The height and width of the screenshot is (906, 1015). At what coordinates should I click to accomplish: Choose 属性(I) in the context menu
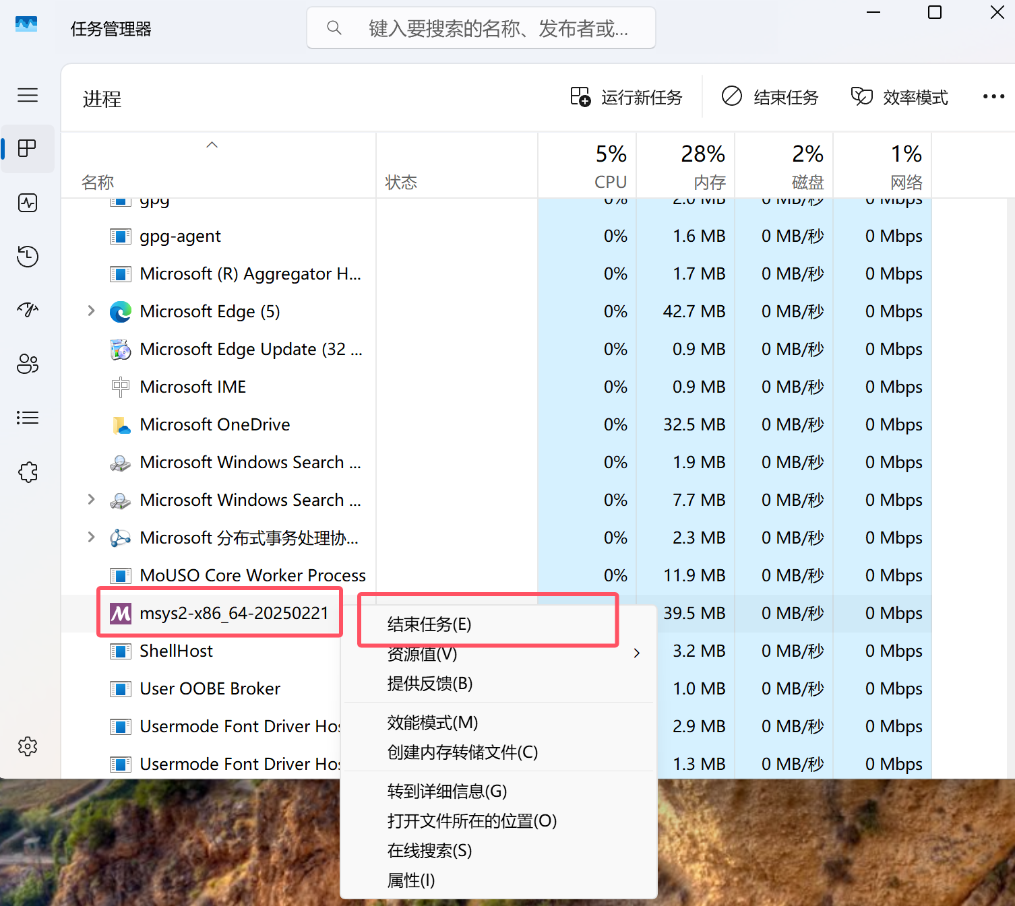point(499,880)
